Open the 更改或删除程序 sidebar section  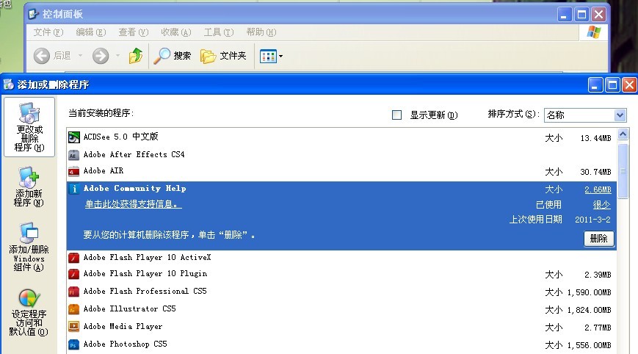(x=29, y=127)
